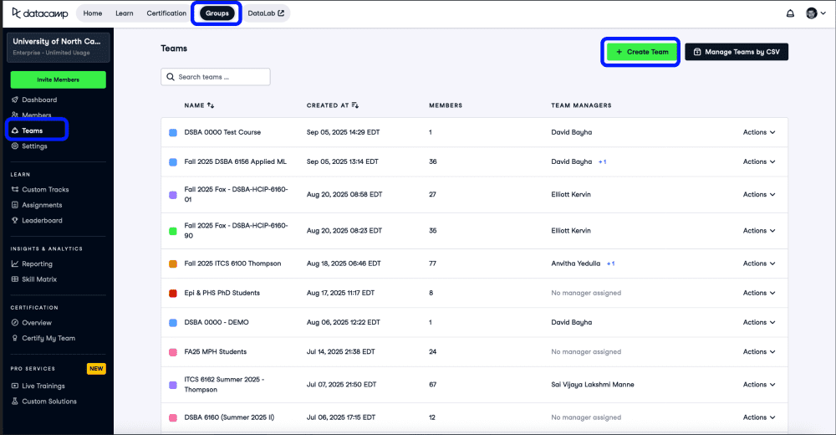Switch to the Learn tab
Viewport: 836px width, 435px height.
click(x=124, y=13)
